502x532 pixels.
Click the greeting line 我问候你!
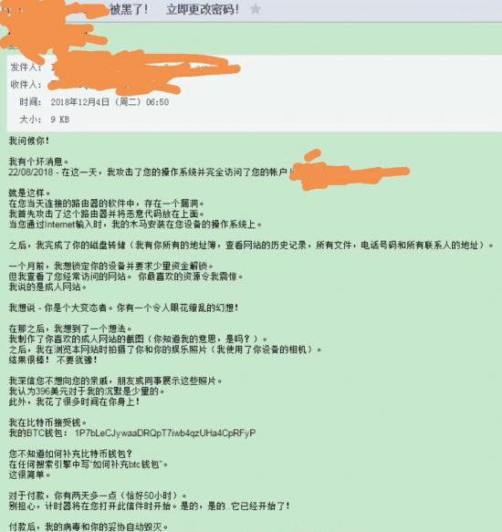(29, 141)
